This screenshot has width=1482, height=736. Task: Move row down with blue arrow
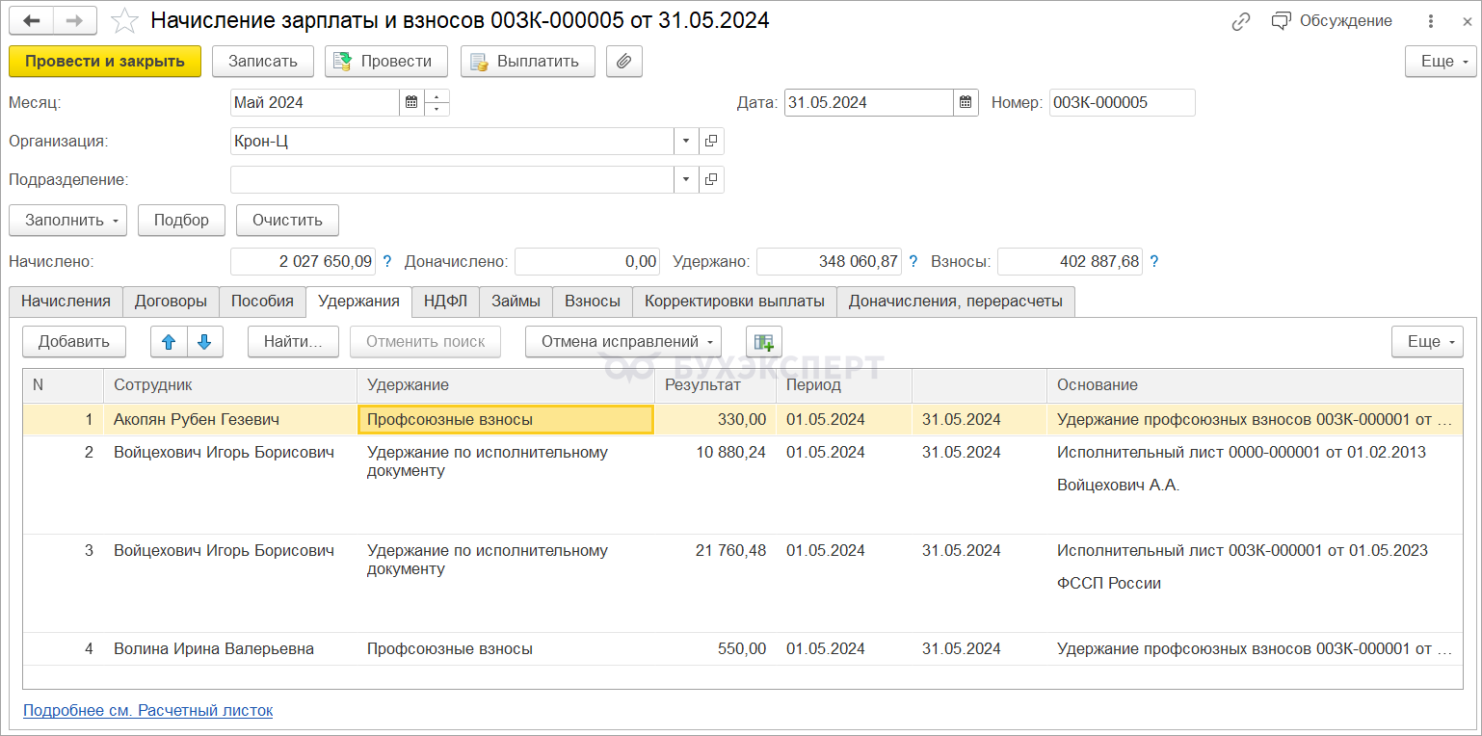pyautogui.click(x=204, y=342)
